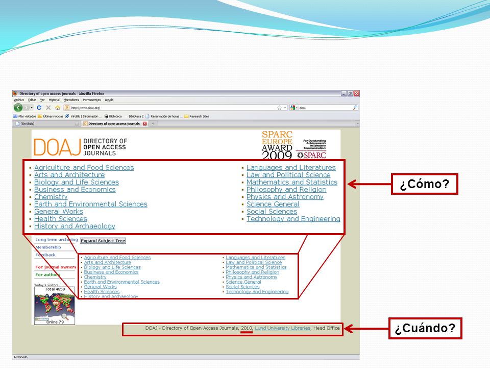
Task: Open the back-forward history dropdown arrow
Action: [32, 108]
